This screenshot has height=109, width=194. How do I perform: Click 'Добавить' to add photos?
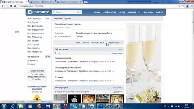[x=118, y=92]
